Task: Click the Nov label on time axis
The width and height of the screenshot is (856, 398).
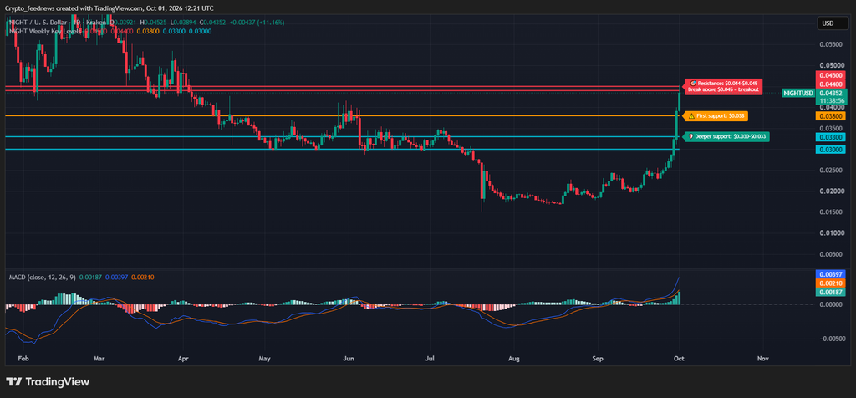Action: (763, 359)
